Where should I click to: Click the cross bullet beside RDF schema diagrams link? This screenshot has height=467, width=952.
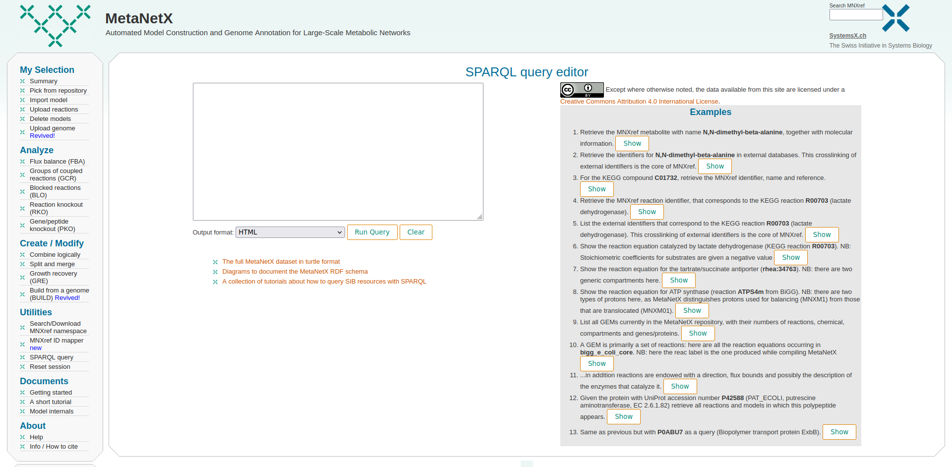pyautogui.click(x=215, y=272)
